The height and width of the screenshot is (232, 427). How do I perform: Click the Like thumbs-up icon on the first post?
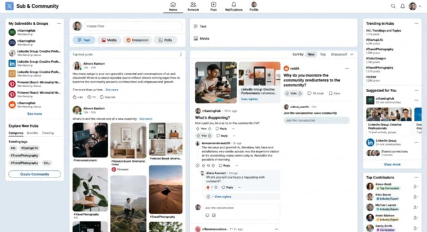[x=75, y=97]
